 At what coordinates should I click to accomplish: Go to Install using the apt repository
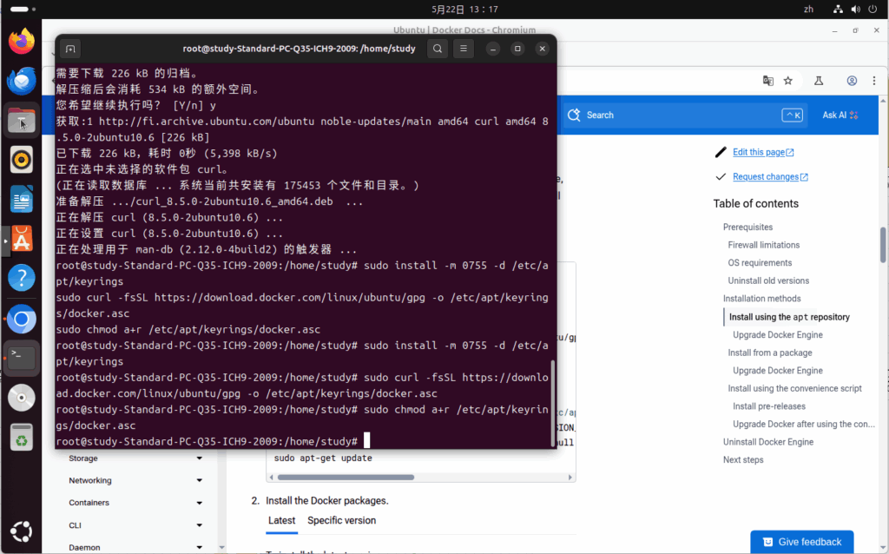click(x=789, y=317)
